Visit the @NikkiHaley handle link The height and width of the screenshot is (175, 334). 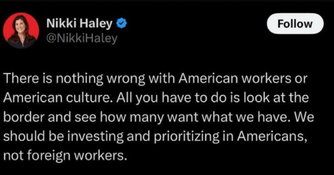tap(82, 38)
